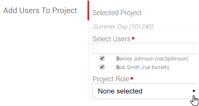Click the Select Users label
Viewport: 199px width, 106px height.
112,39
